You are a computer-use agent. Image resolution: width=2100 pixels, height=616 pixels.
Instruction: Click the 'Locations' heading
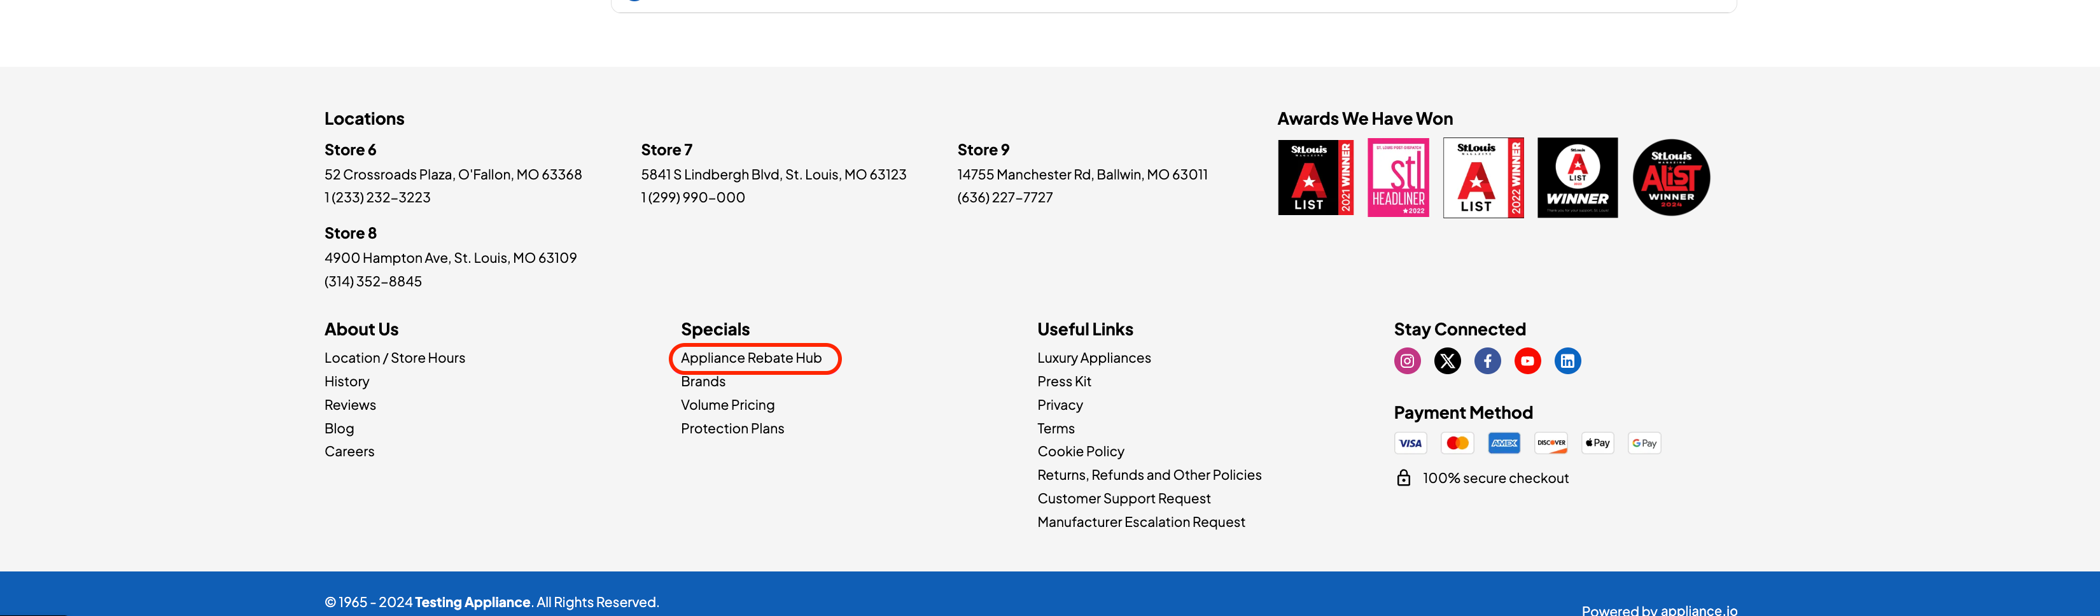[363, 119]
